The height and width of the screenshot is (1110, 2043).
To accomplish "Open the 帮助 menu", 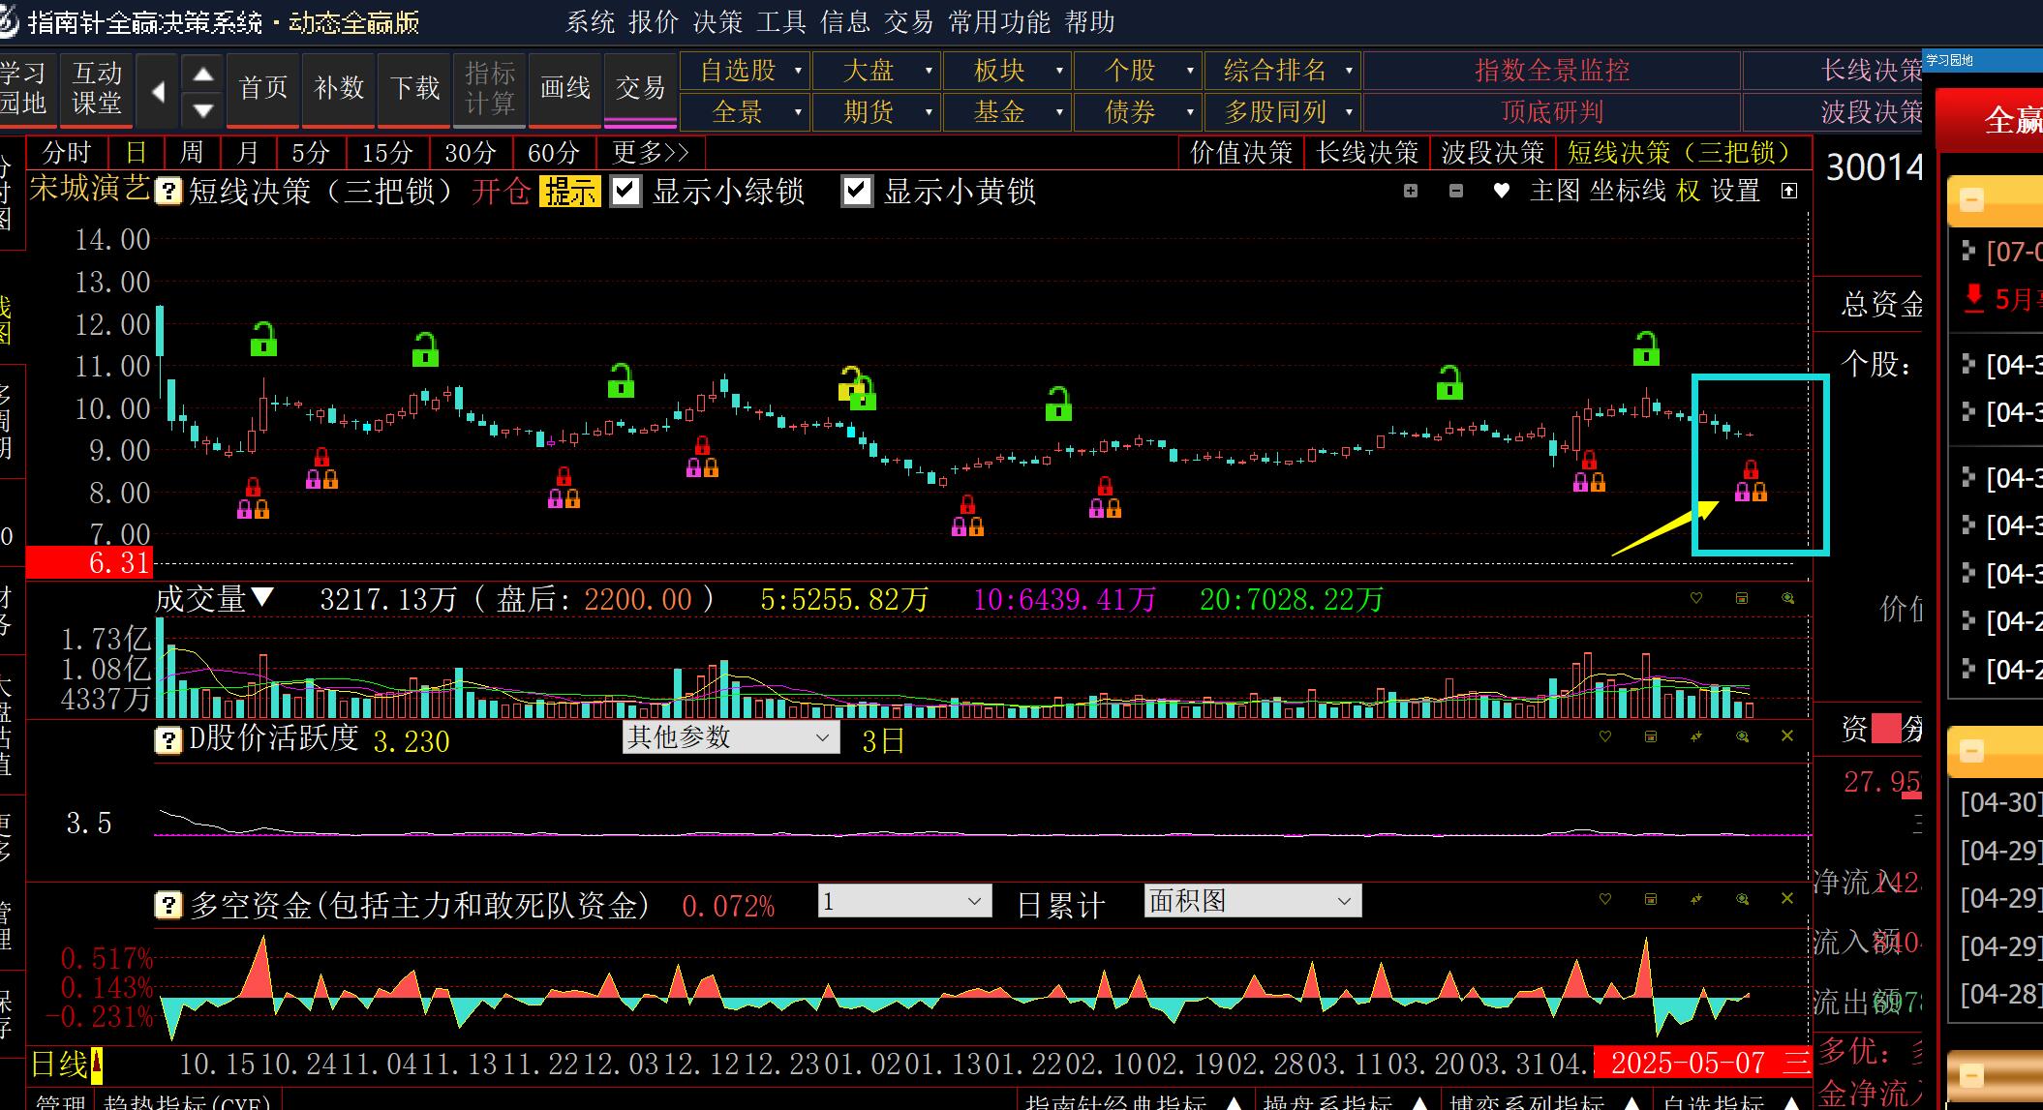I will click(x=1090, y=21).
